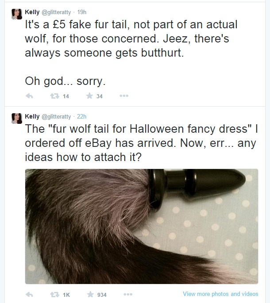This screenshot has height=303, width=270.
Task: Click the Kelly name on the 19h tweet
Action: (32, 12)
